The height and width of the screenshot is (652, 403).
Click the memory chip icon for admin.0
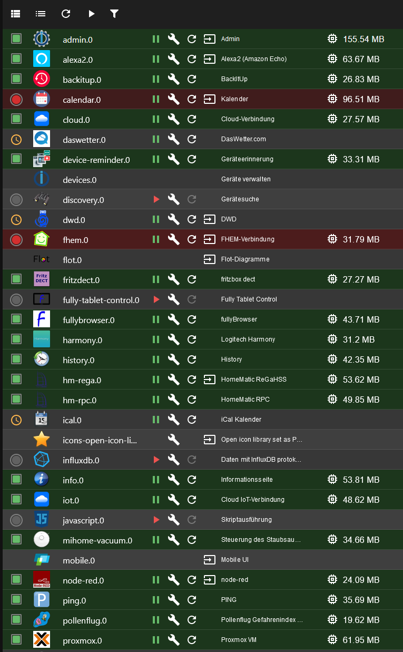tap(332, 39)
